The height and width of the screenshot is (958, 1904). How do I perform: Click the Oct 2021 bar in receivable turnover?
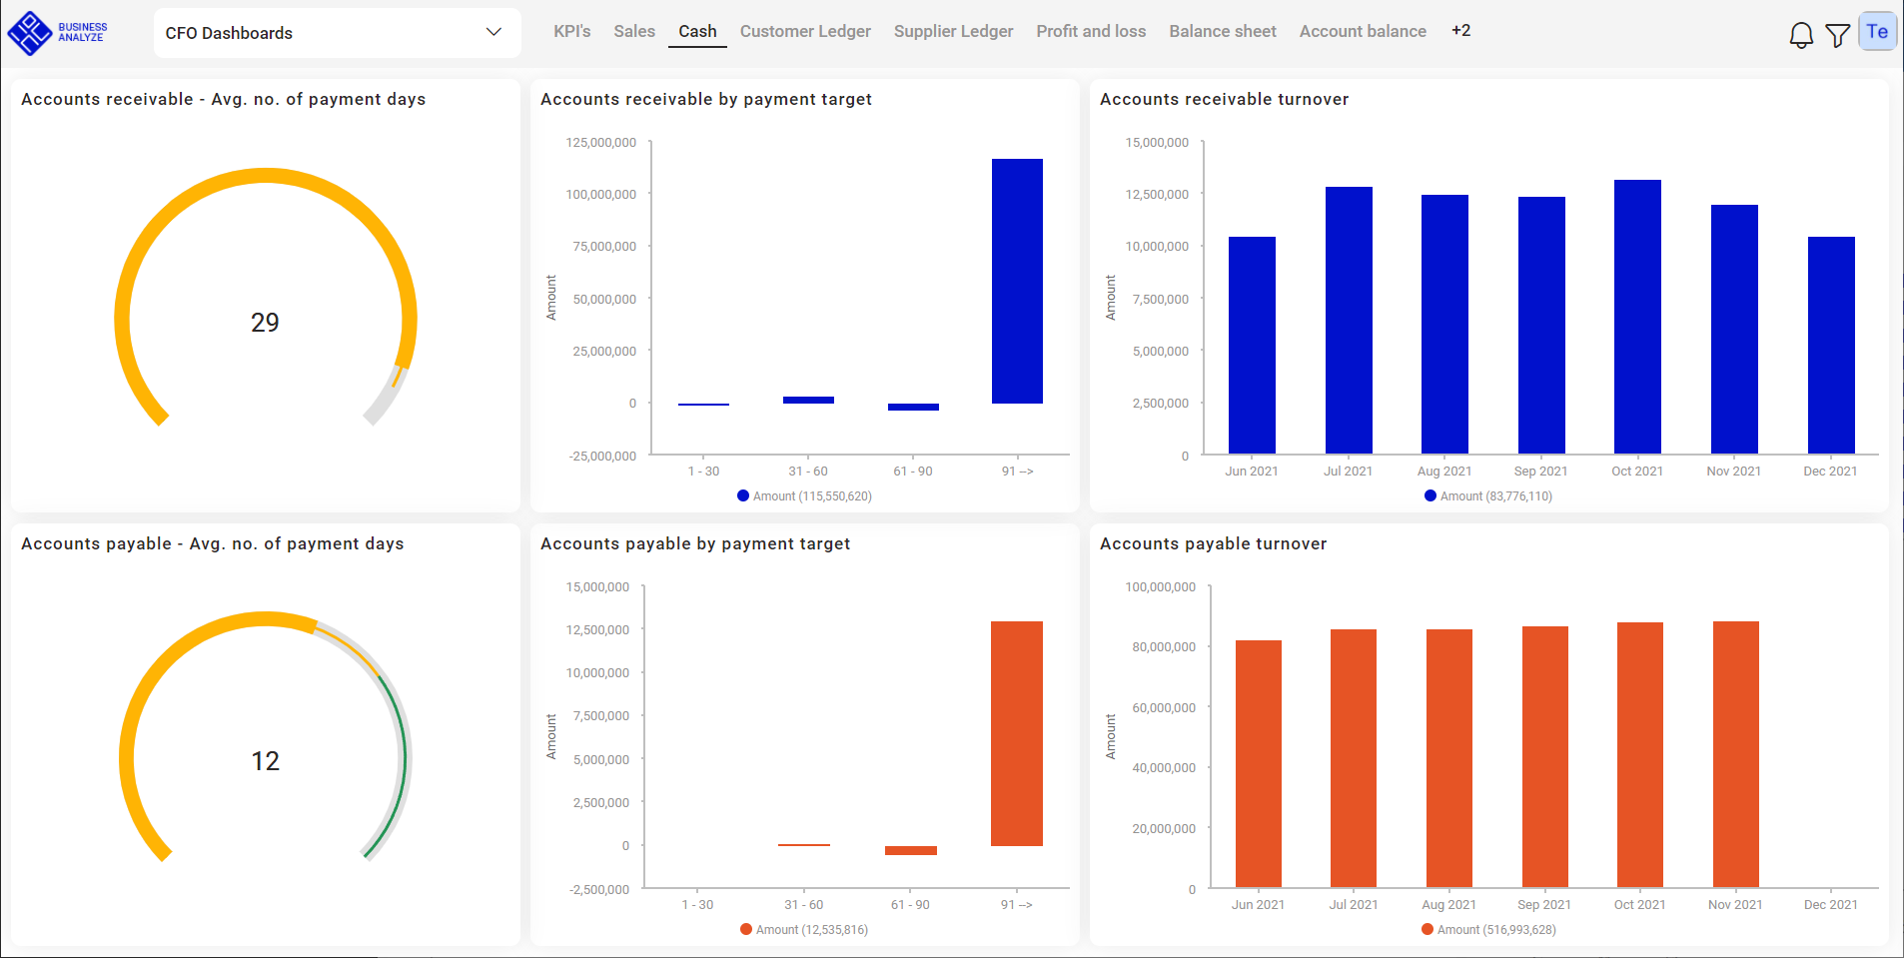point(1636,315)
